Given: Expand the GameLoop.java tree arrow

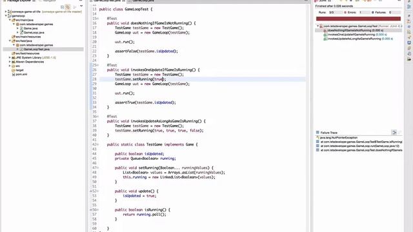Looking at the screenshot, I should click(x=18, y=32).
